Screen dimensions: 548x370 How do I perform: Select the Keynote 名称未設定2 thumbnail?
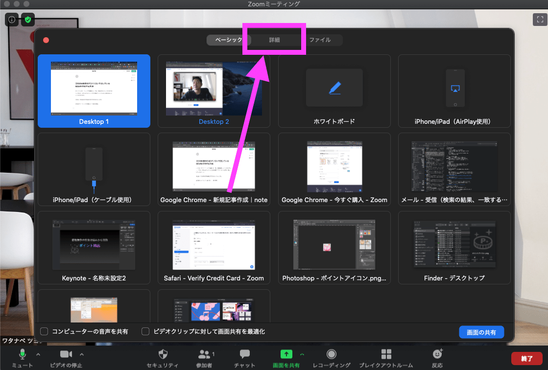pyautogui.click(x=94, y=247)
